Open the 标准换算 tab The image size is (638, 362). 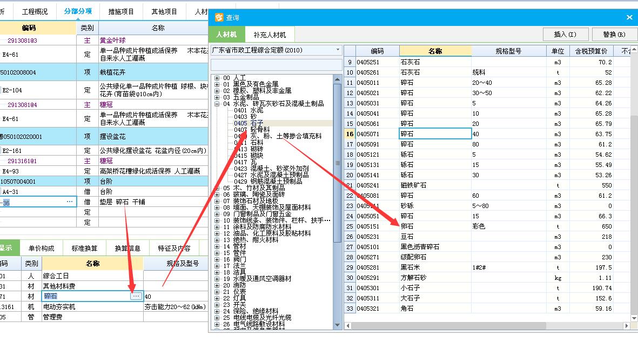click(84, 248)
